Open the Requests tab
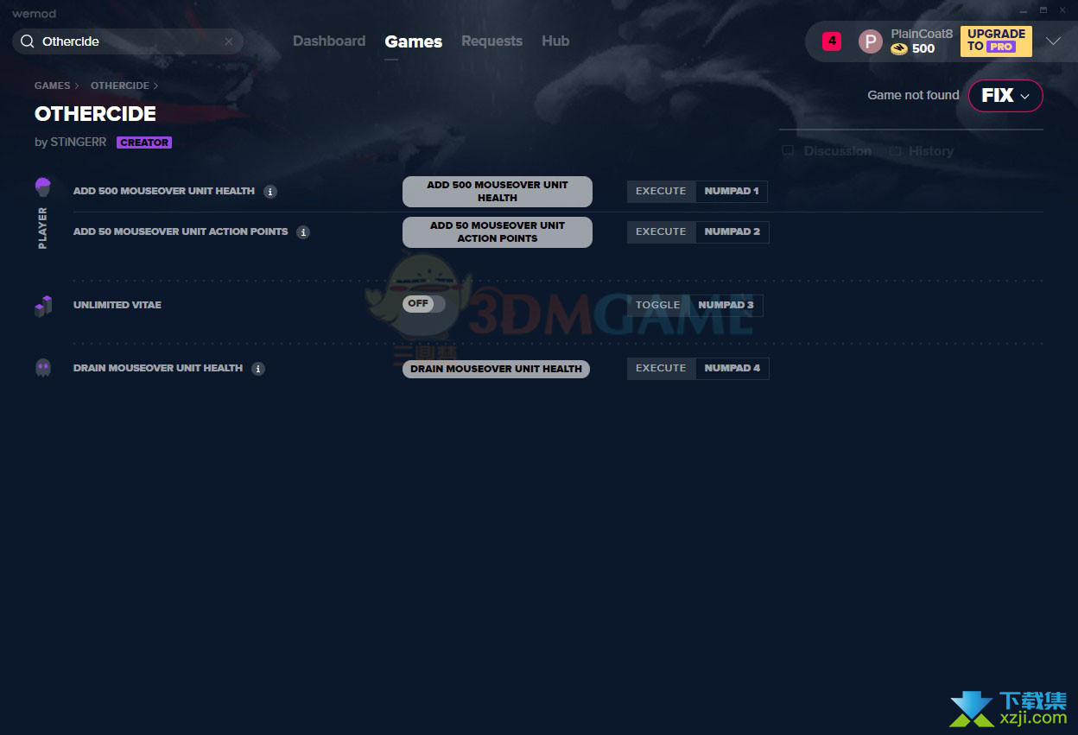 tap(491, 41)
